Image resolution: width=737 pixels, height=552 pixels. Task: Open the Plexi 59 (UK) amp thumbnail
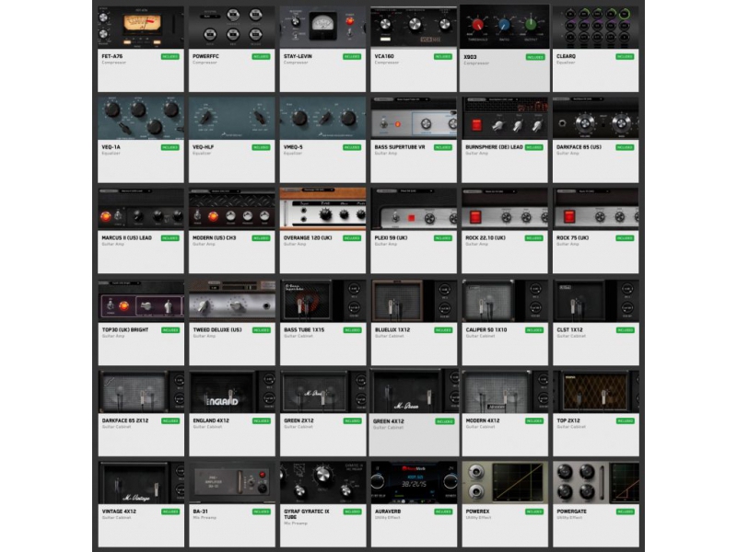[414, 210]
